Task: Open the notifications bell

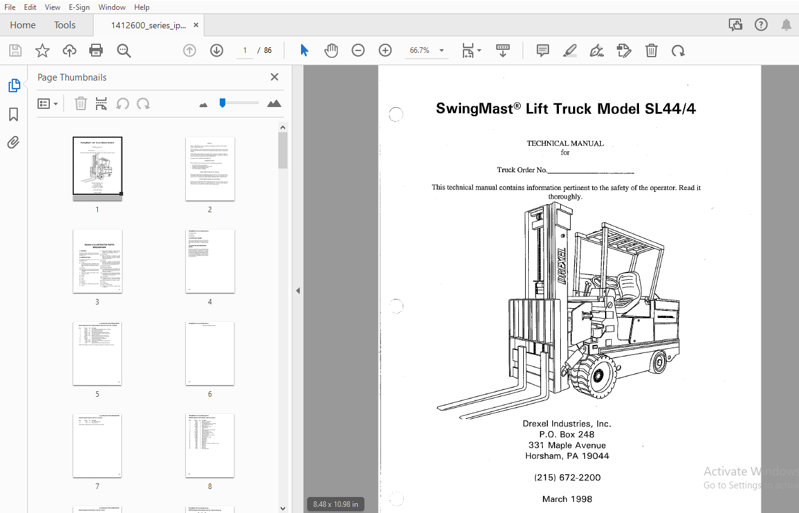Action: tap(786, 25)
